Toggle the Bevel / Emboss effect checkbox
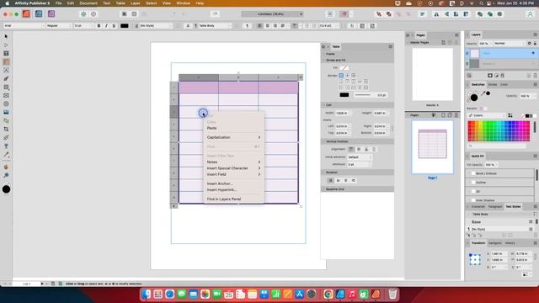The image size is (539, 303). [473, 173]
